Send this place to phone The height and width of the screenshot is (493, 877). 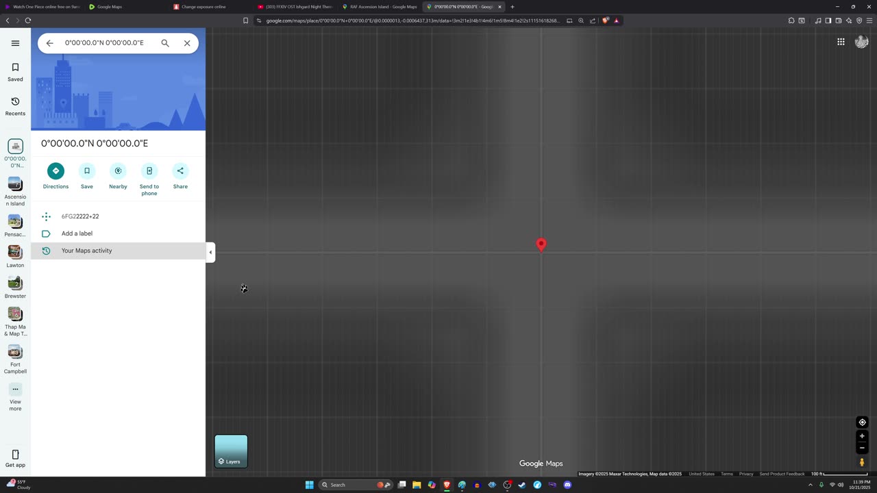(x=149, y=179)
